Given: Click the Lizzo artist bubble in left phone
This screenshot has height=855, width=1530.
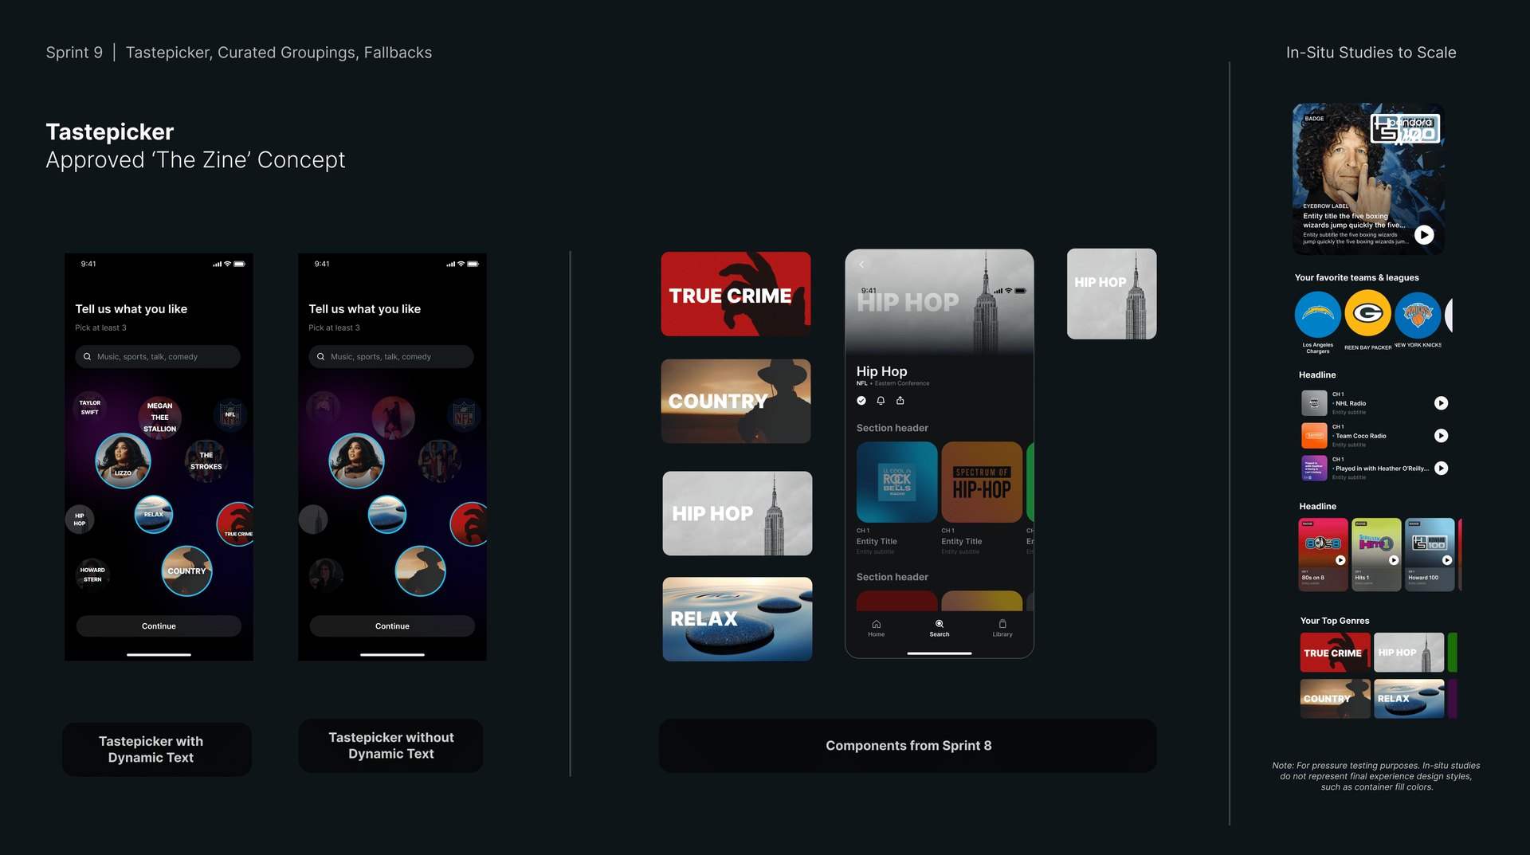Looking at the screenshot, I should [123, 461].
